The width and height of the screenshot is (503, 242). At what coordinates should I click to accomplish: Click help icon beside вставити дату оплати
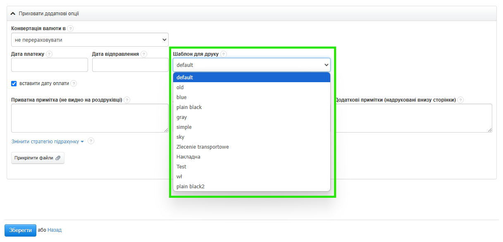coord(74,83)
